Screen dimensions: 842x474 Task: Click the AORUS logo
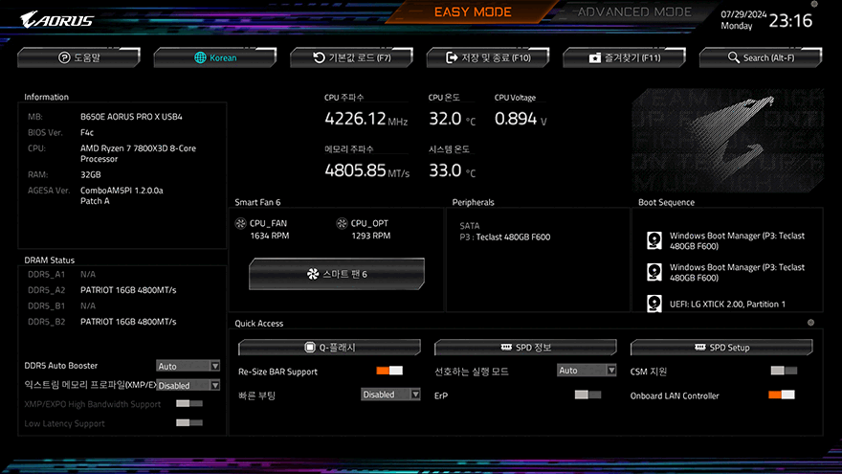56,20
